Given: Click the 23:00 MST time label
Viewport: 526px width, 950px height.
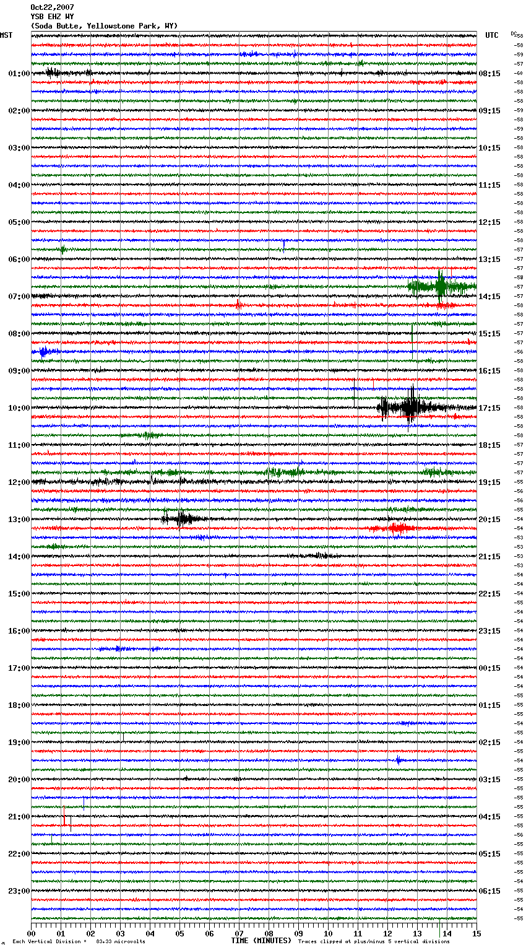Looking at the screenshot, I should 19,891.
